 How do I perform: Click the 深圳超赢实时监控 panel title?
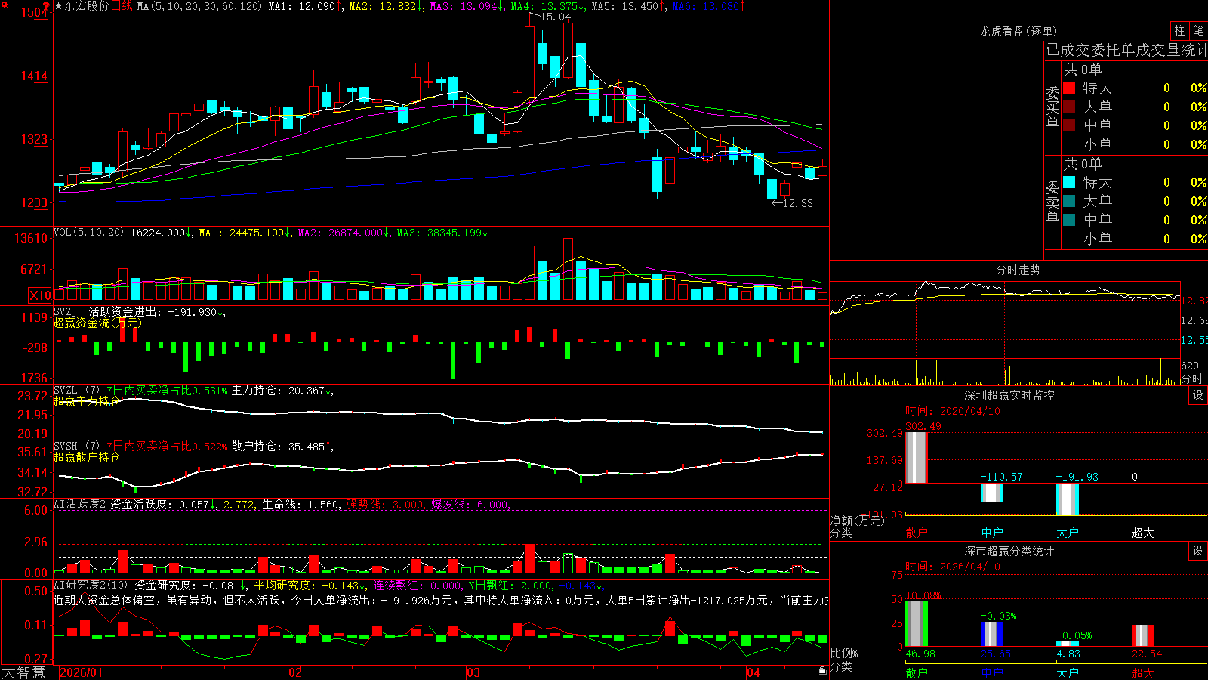[x=1009, y=395]
